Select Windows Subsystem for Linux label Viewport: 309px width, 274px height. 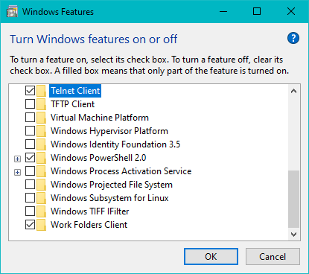coord(109,198)
